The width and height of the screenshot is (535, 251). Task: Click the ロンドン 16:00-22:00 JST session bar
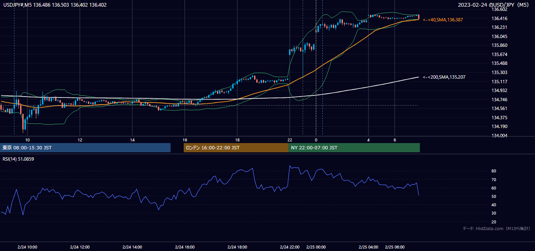point(236,148)
